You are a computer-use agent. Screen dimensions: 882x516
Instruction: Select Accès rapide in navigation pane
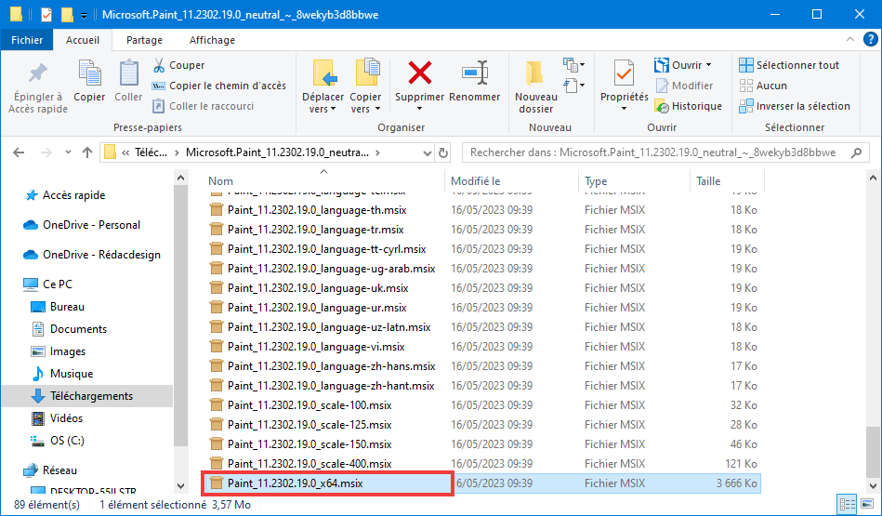[73, 195]
